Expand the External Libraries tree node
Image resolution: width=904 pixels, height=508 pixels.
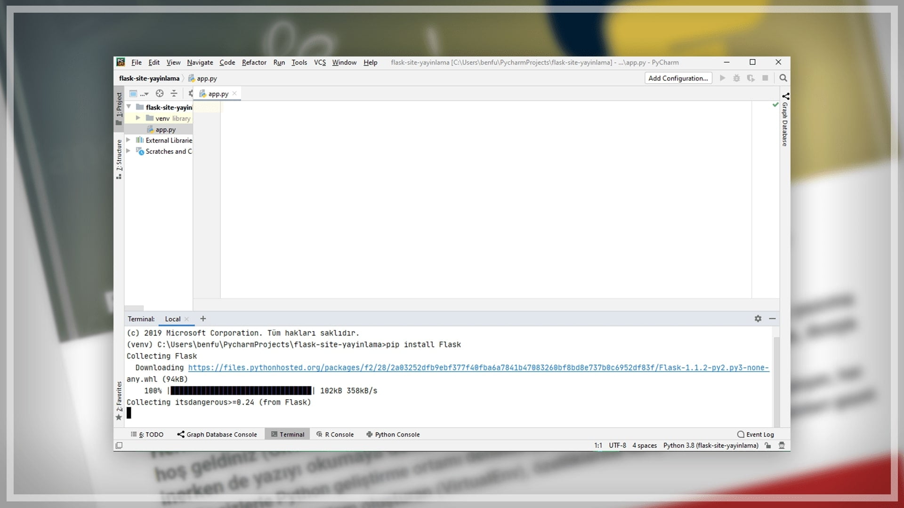[129, 140]
